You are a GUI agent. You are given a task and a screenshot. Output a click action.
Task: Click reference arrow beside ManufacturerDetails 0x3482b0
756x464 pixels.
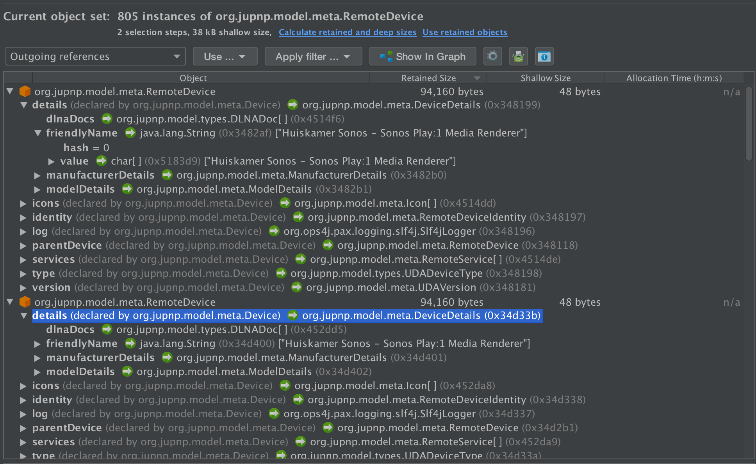tap(167, 175)
